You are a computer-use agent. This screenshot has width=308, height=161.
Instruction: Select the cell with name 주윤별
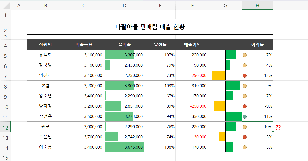click(45, 137)
